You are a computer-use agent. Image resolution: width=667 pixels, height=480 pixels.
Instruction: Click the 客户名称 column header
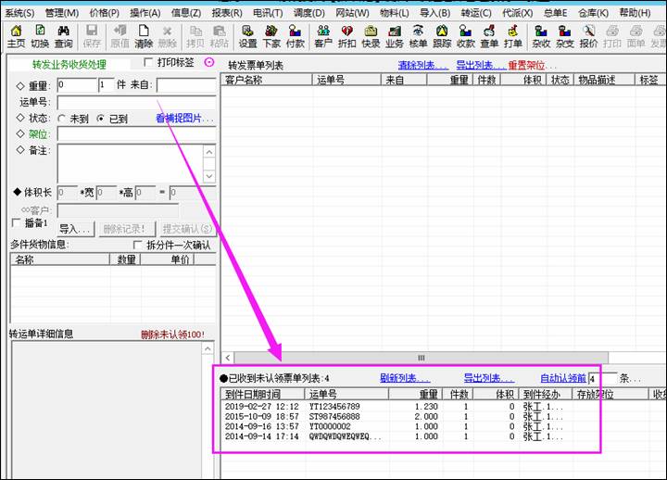[x=267, y=80]
